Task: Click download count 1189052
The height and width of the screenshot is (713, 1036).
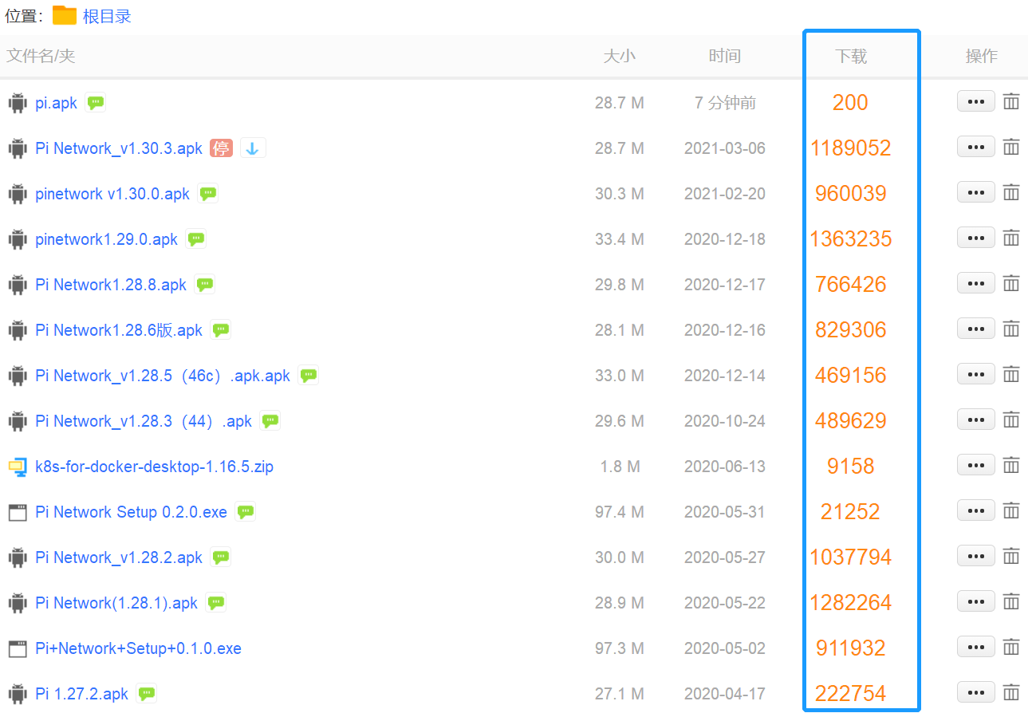Action: click(x=851, y=148)
